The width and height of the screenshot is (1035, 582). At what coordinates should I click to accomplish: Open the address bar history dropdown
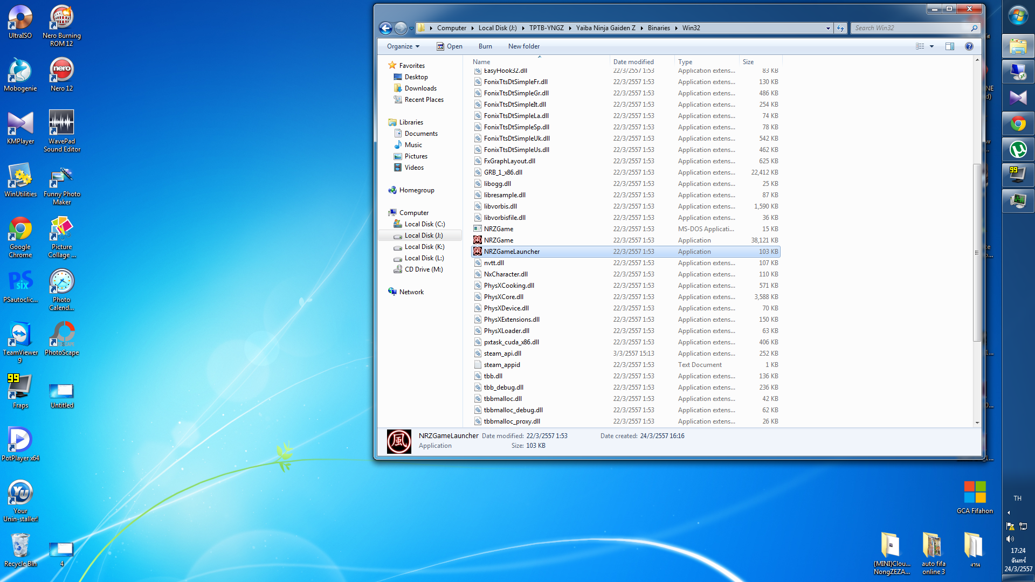coord(828,28)
